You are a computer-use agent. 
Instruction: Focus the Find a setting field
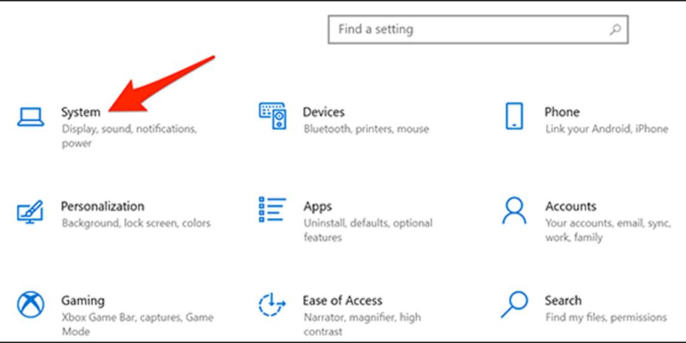click(478, 30)
